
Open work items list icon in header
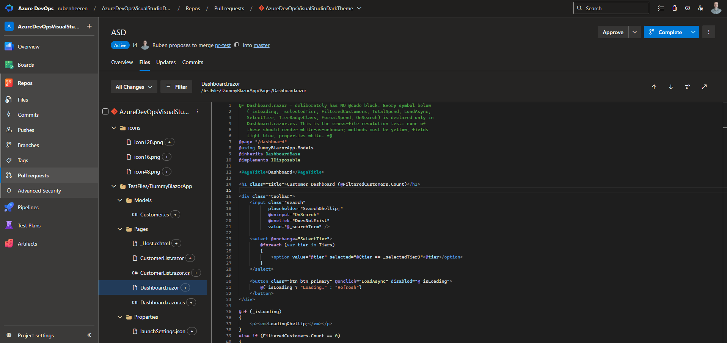click(x=661, y=8)
